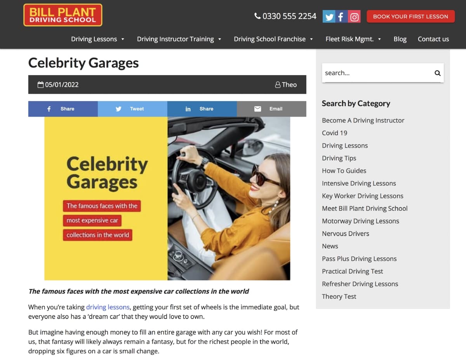Open the Blog menu item
This screenshot has width=466, height=360.
(x=400, y=39)
